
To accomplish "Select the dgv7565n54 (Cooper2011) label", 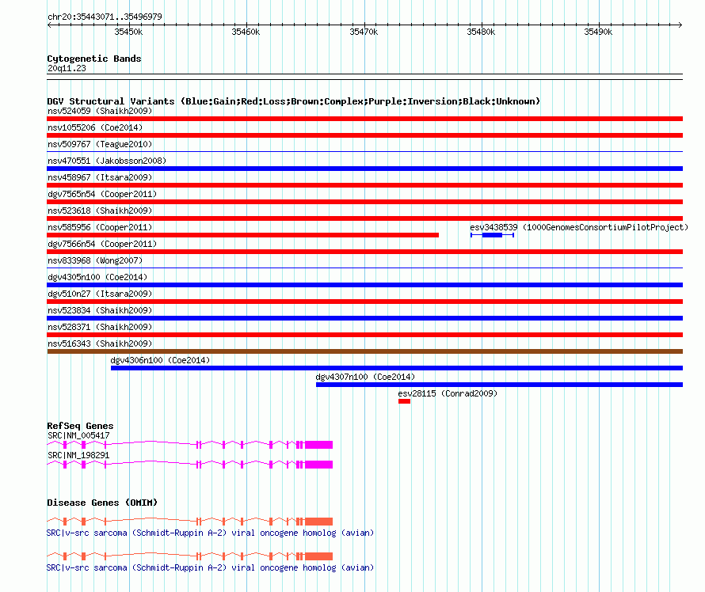I will pos(102,194).
